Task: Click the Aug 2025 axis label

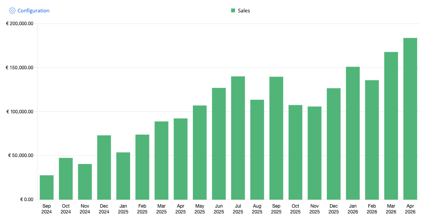Action: tap(257, 209)
